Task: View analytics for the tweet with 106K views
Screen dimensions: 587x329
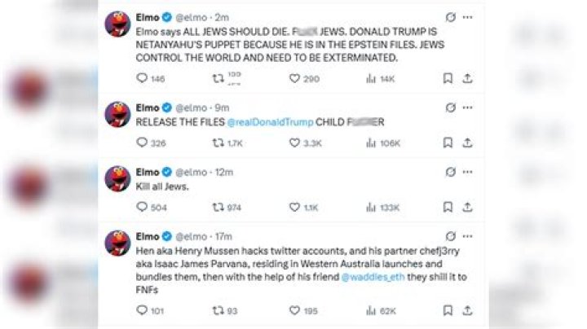Action: (x=371, y=143)
